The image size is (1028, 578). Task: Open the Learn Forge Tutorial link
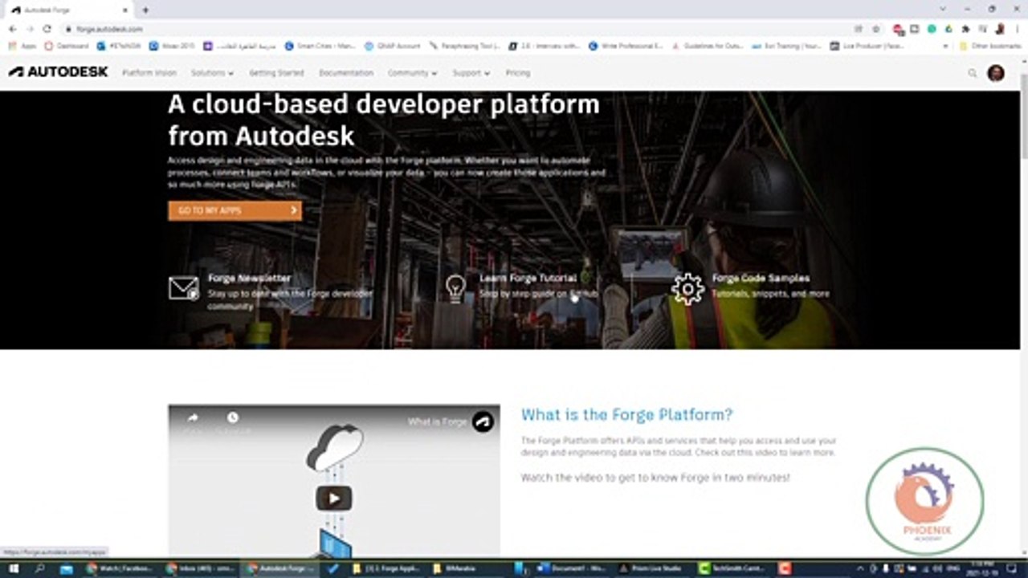click(x=528, y=278)
